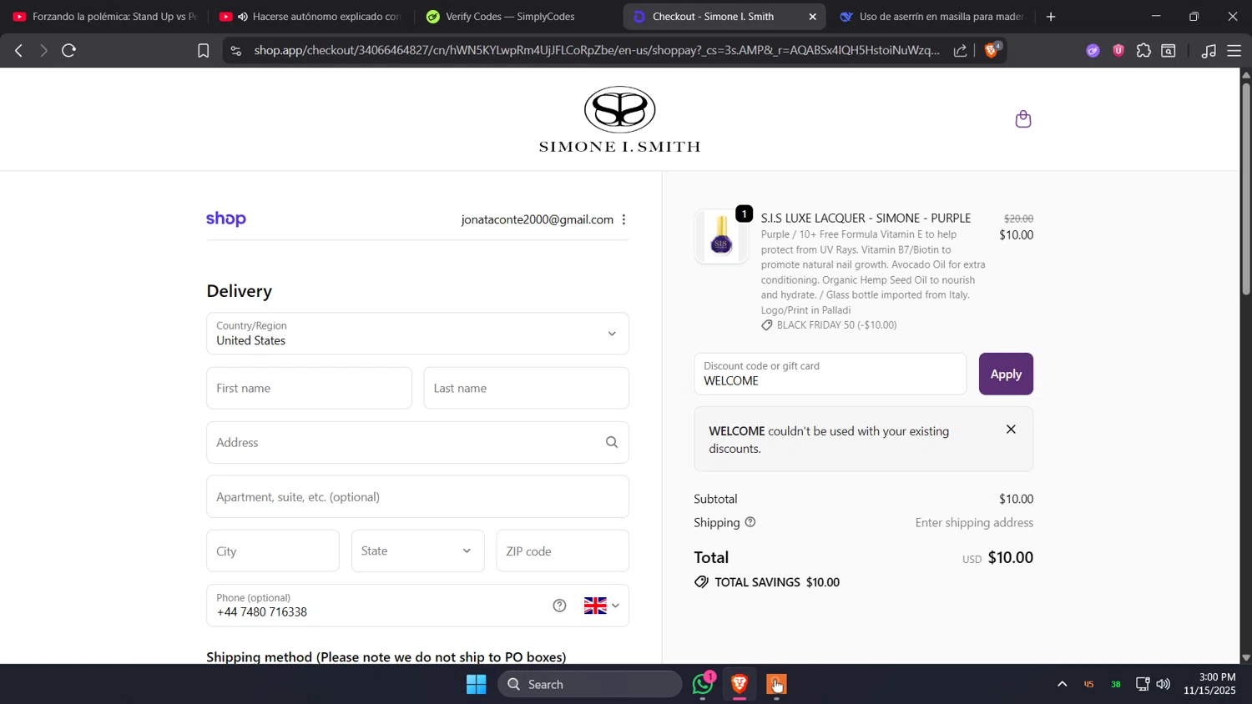Open Brave main menu hamburger
The height and width of the screenshot is (704, 1252).
coord(1234,51)
